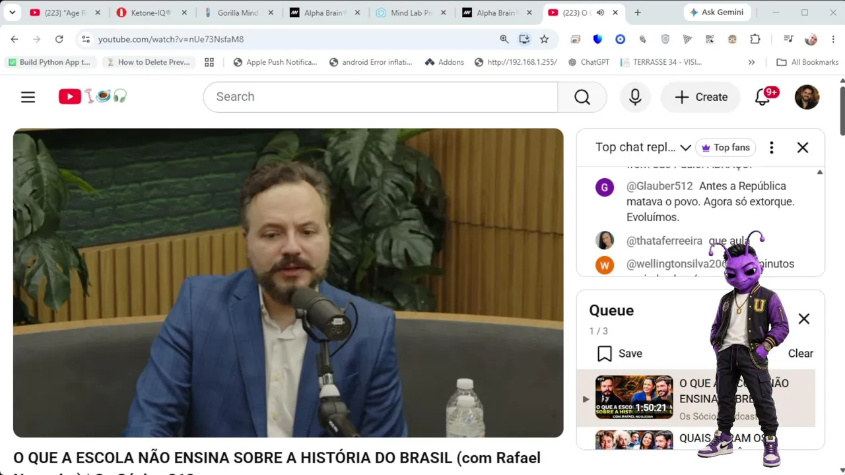This screenshot has height=475, width=845.
Task: Save the queue with bookmark icon
Action: pos(619,354)
